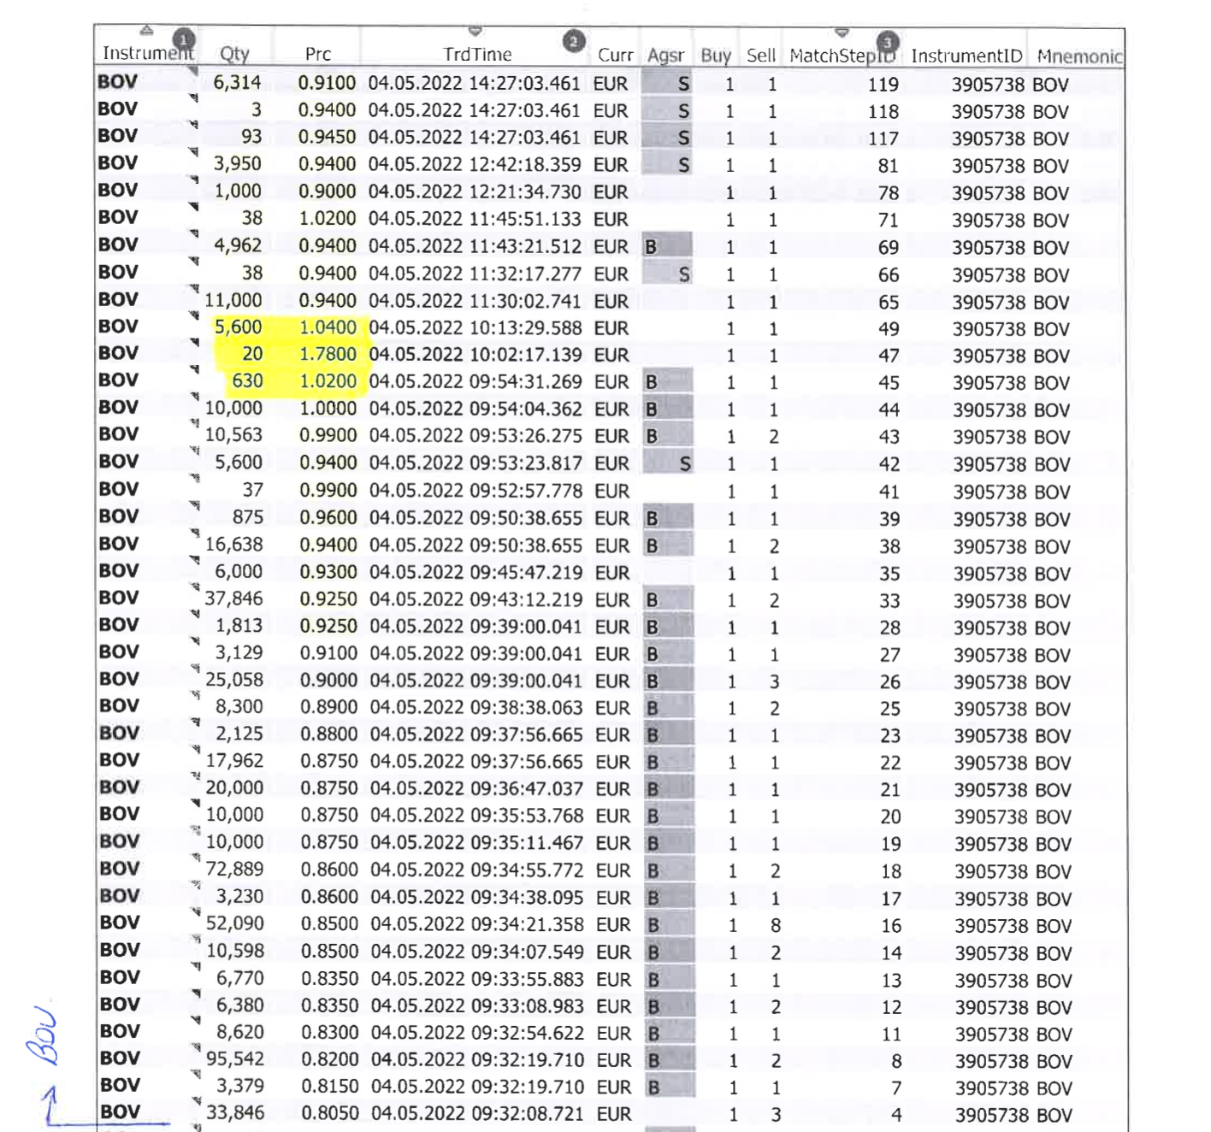Image resolution: width=1211 pixels, height=1132 pixels.
Task: Click the sort-order badge 3 on MatchStepID
Action: (x=887, y=42)
